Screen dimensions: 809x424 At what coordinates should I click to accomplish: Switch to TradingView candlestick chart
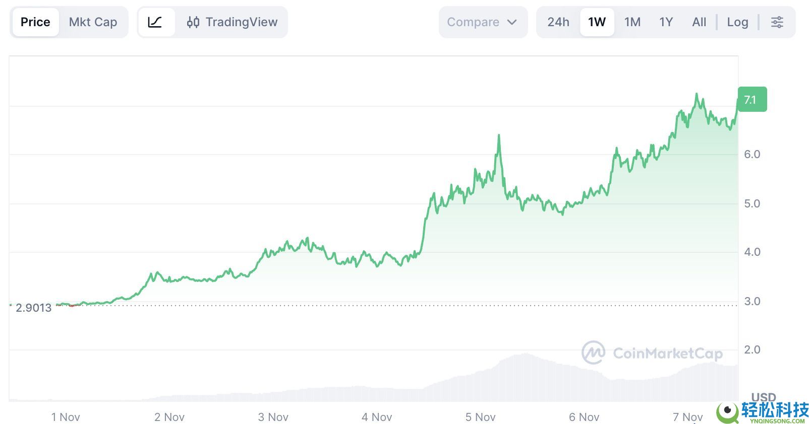(233, 22)
